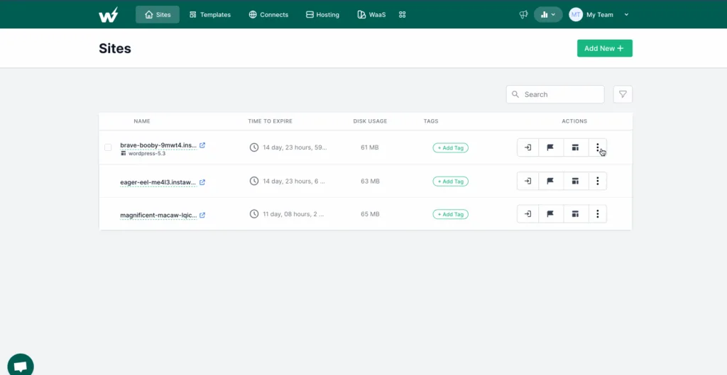Open the magnificent-macaw site name link
The height and width of the screenshot is (375, 727).
[x=158, y=215]
